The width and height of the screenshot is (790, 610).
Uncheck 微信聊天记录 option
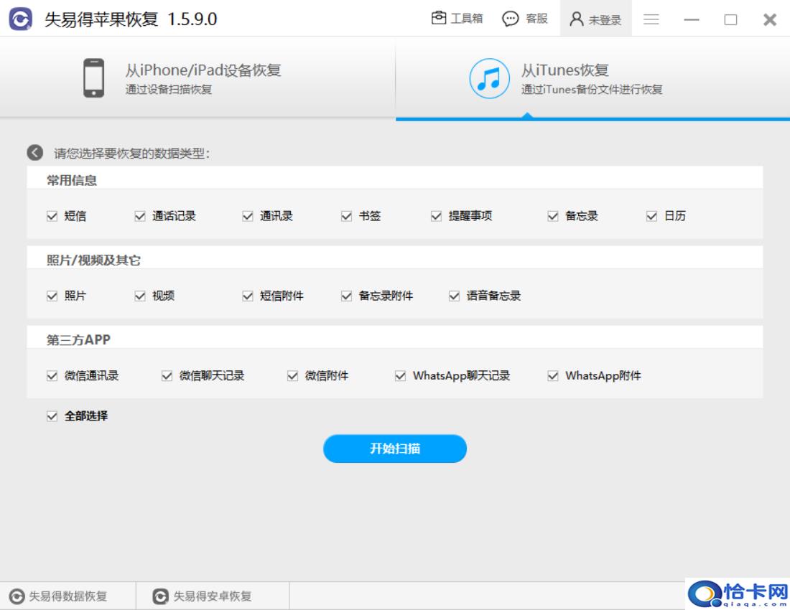pos(167,375)
